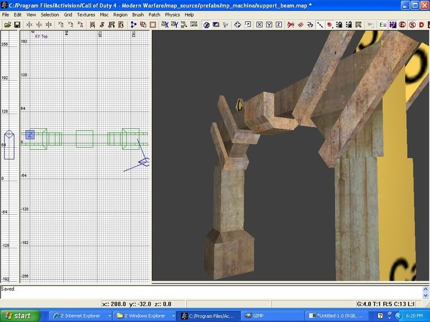This screenshot has width=430, height=322.
Task: Toggle the Y axis lock button
Action: coord(269,25)
